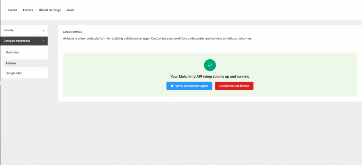362x165 pixels.
Task: Open the Security settings section
Action: [8, 30]
